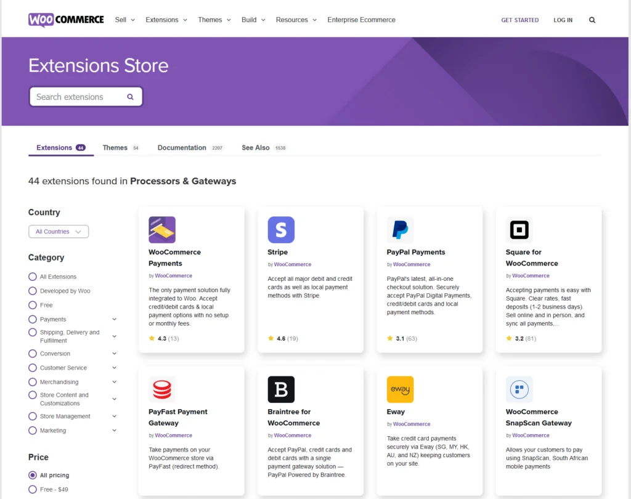This screenshot has height=499, width=631.
Task: Expand the Marketing category options
Action: tap(33, 430)
